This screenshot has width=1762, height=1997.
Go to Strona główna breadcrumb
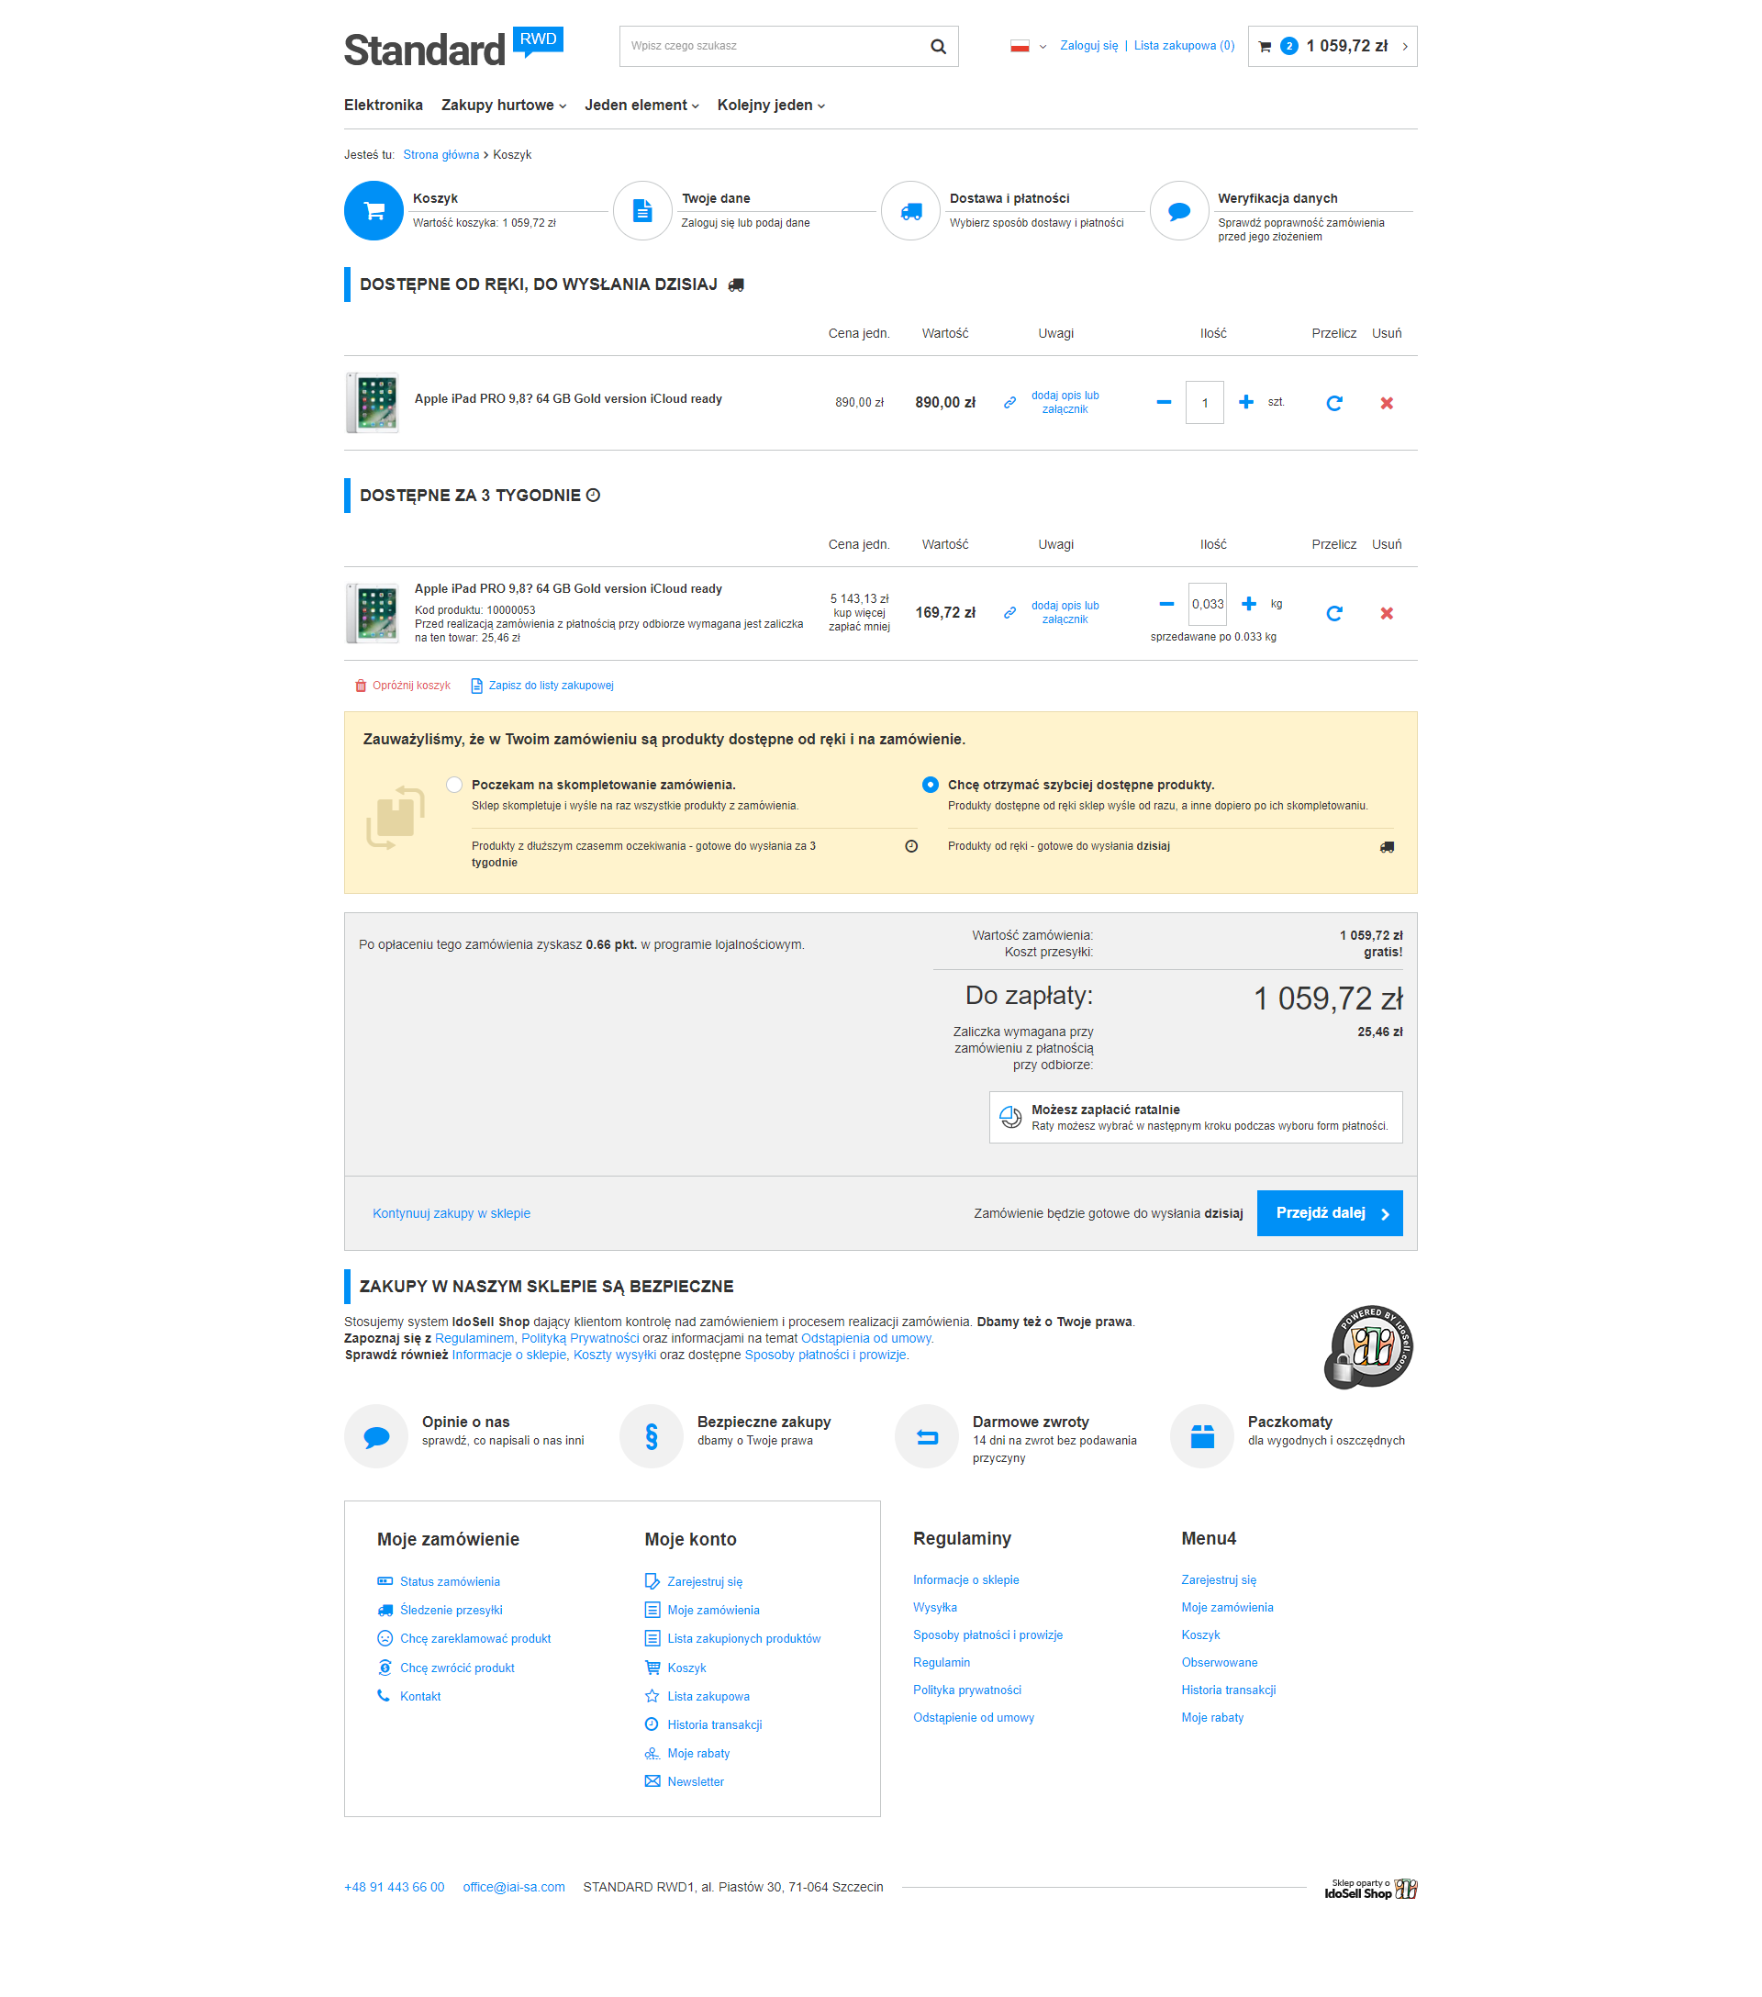point(440,154)
